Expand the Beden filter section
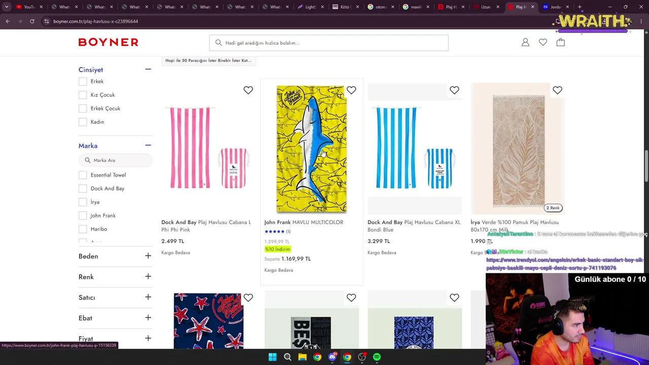649x365 pixels. [148, 256]
